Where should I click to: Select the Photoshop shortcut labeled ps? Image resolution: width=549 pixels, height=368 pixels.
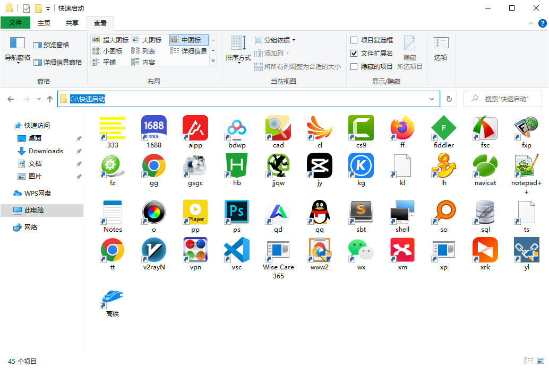(x=237, y=213)
